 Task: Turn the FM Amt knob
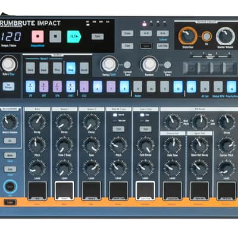coord(199,122)
